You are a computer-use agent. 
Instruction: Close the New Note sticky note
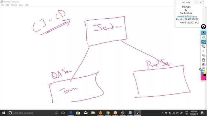[x=201, y=2]
